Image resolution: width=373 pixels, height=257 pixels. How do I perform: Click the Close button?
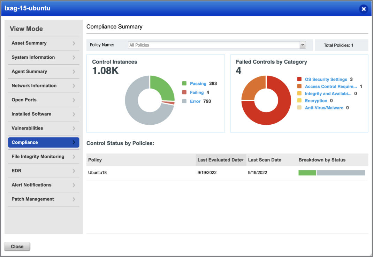17,246
